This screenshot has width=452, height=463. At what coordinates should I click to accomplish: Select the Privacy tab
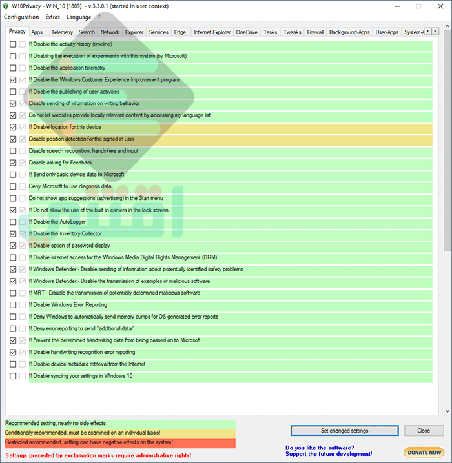tap(17, 32)
